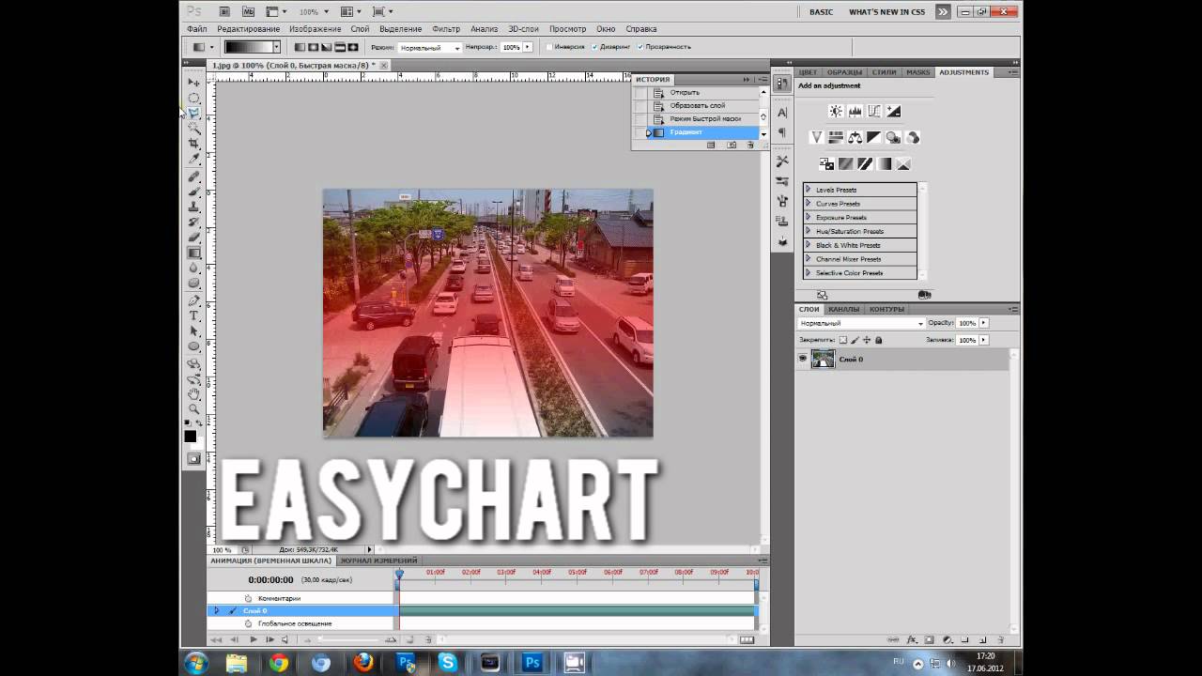Open the Фильтр menu

point(446,29)
